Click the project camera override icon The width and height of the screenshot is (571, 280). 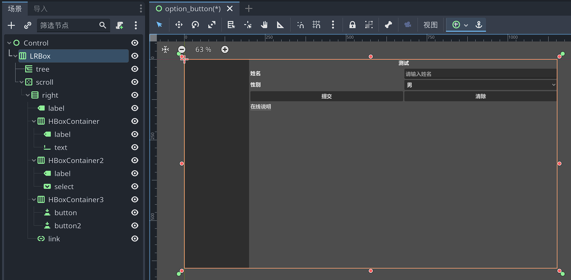tap(408, 25)
